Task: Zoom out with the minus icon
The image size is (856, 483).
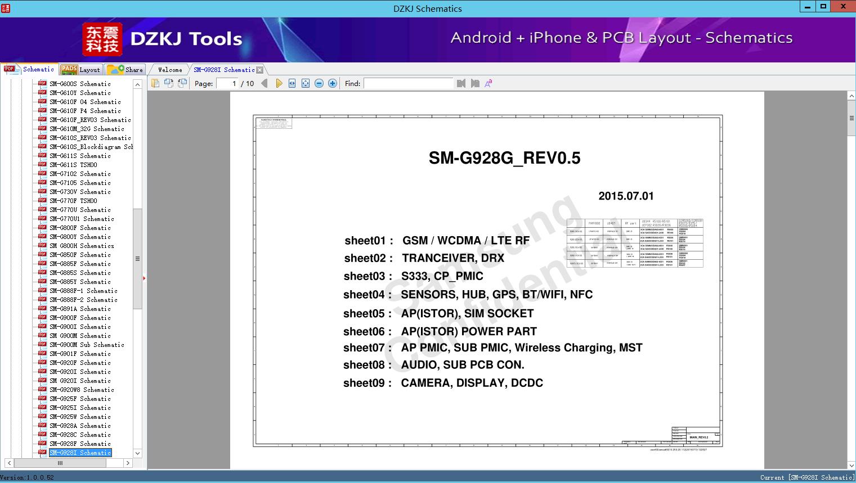Action: tap(319, 83)
